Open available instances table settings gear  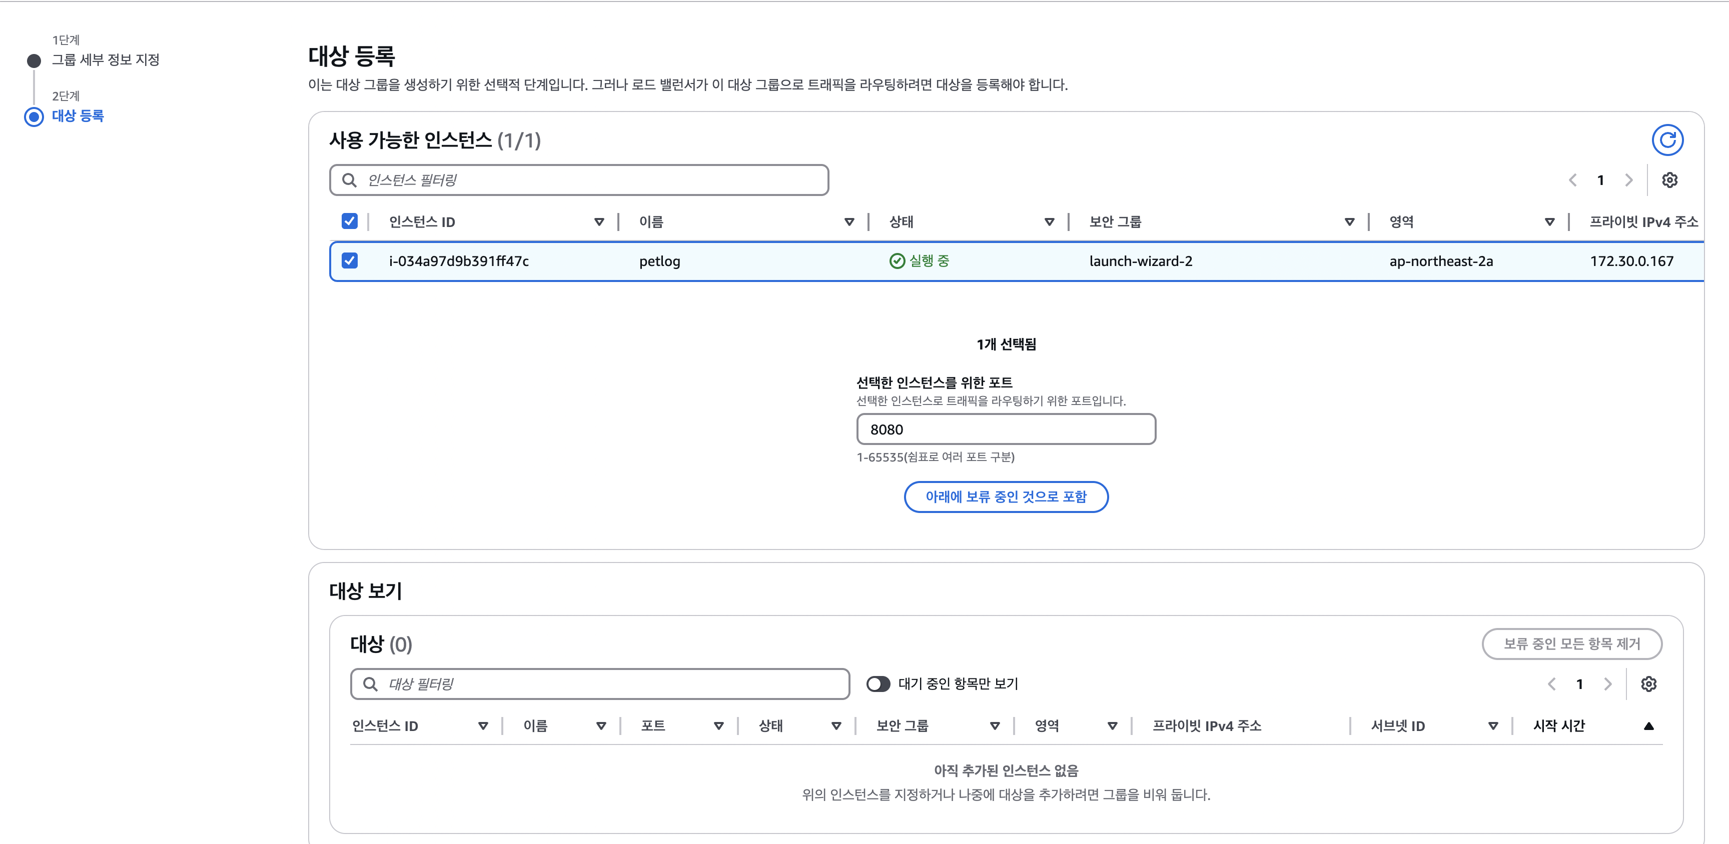[1669, 180]
